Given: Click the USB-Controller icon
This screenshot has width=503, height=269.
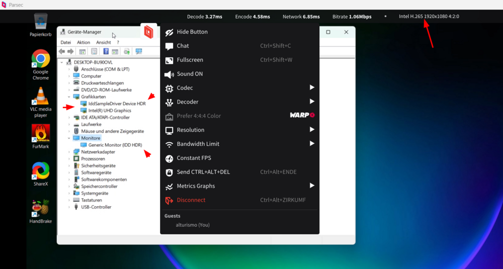Looking at the screenshot, I should click(x=76, y=207).
